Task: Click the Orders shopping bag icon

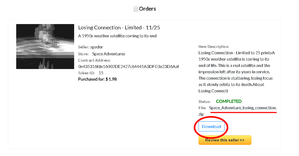Action: coord(136,9)
